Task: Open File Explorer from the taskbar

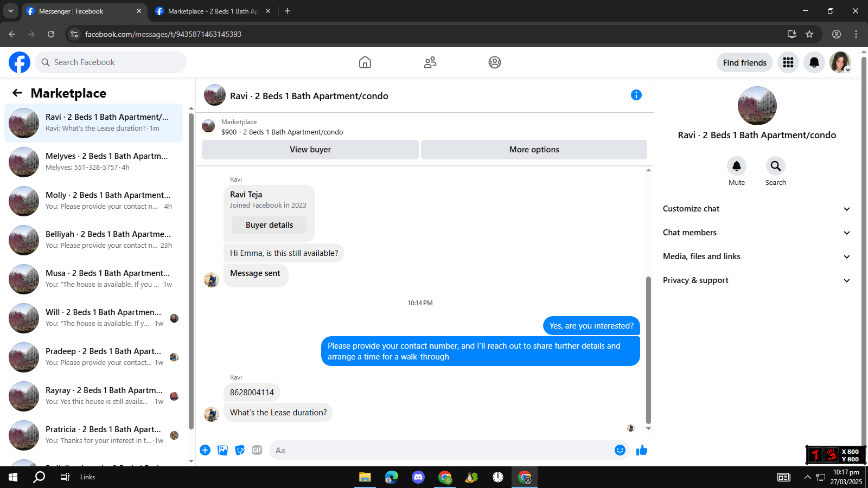Action: click(x=365, y=477)
